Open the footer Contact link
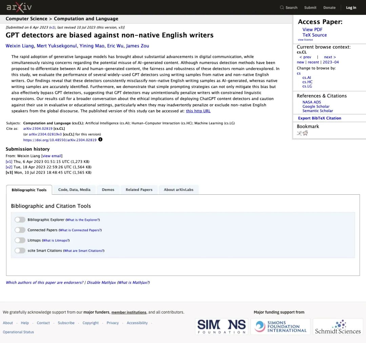Viewport: 366px width, 343px height. [x=43, y=323]
